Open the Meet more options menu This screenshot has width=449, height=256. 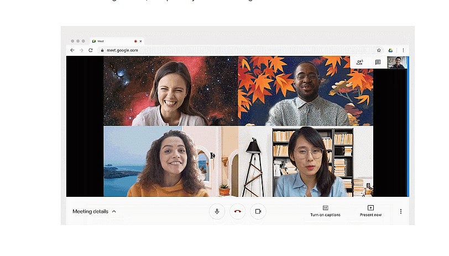point(400,211)
